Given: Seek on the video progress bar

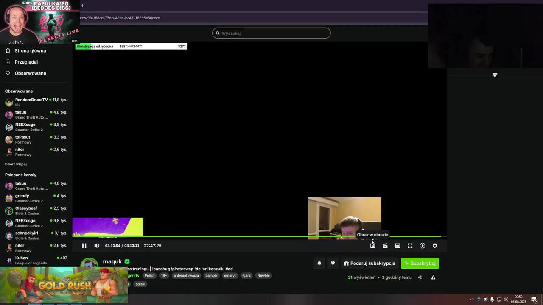Looking at the screenshot, I should 259,237.
